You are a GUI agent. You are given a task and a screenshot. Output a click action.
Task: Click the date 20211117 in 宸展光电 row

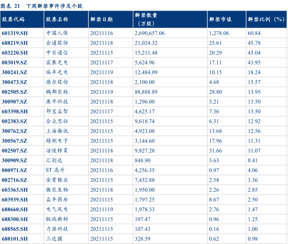pyautogui.click(x=101, y=62)
